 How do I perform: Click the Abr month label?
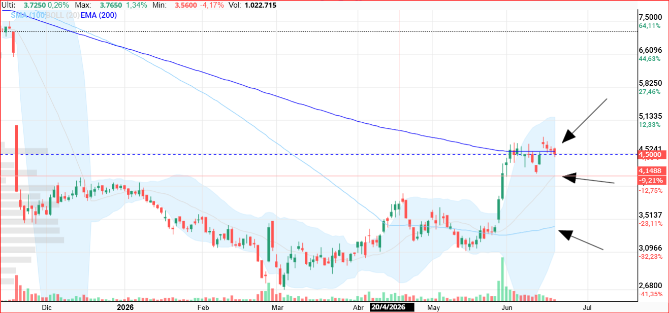tap(359, 307)
